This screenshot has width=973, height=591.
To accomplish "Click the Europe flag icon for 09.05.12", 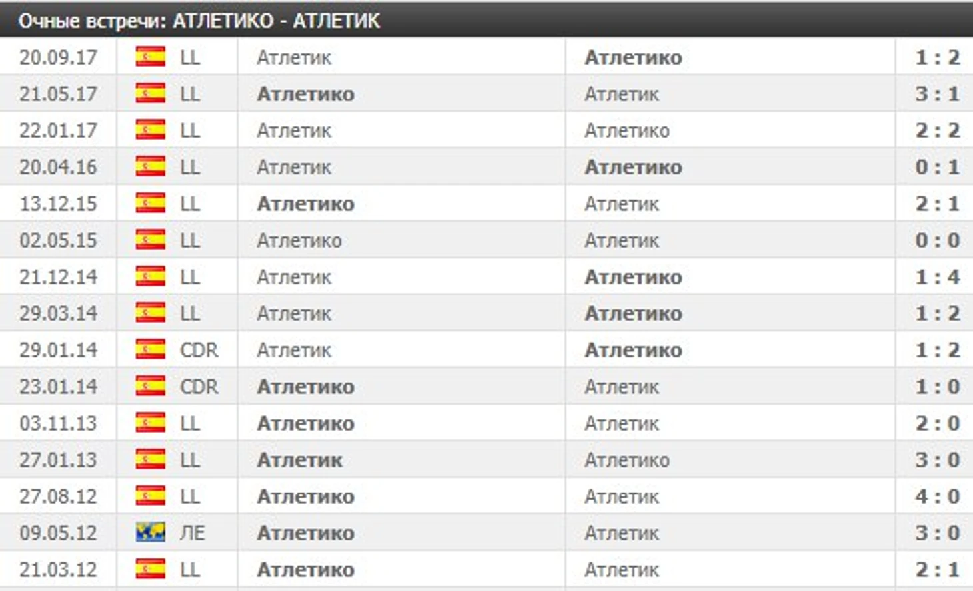I will pos(150,532).
